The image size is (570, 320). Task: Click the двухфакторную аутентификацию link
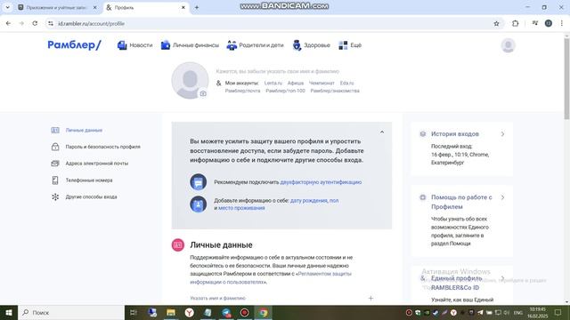pyautogui.click(x=321, y=182)
